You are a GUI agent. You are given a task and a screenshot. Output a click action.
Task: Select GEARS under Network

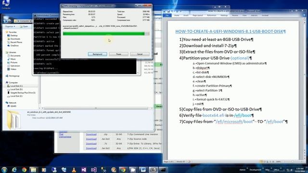pyautogui.click(x=13, y=106)
